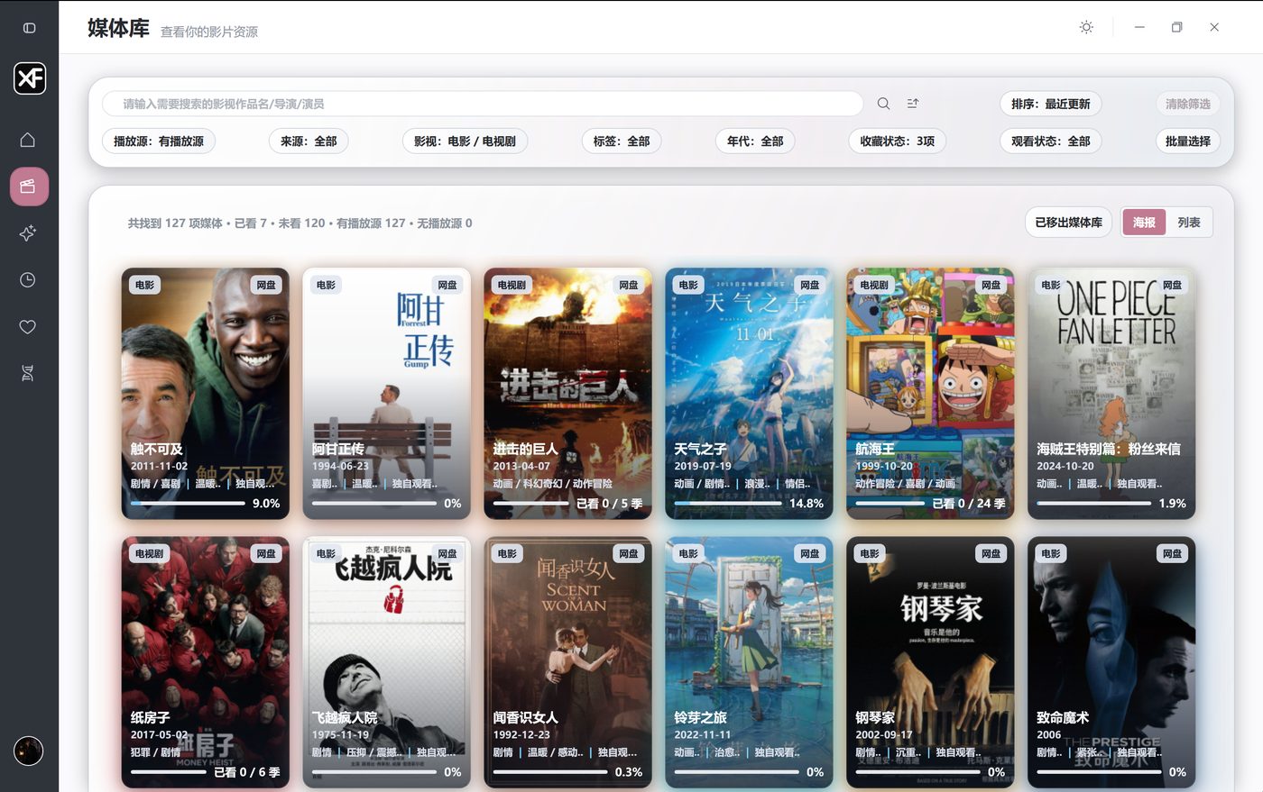Screen dimensions: 1263x792
Task: Open the user avatar profile
Action: point(29,751)
